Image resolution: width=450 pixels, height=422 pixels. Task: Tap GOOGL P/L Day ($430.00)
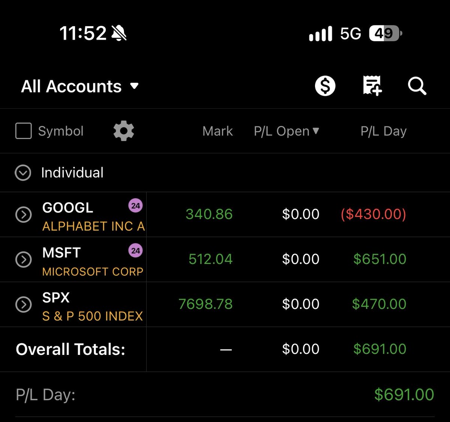click(373, 214)
